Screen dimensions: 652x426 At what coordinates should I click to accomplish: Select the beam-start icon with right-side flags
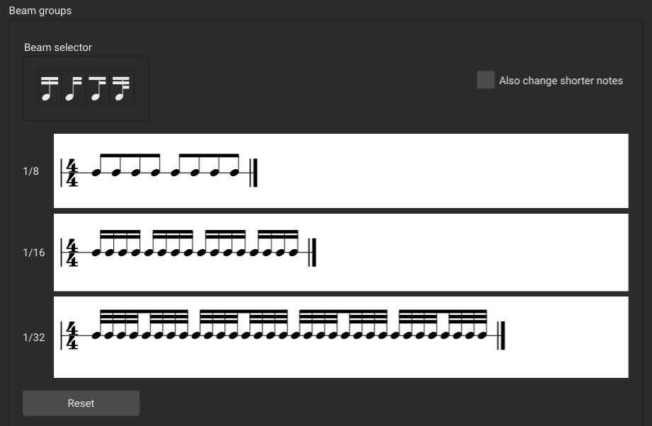click(x=73, y=88)
